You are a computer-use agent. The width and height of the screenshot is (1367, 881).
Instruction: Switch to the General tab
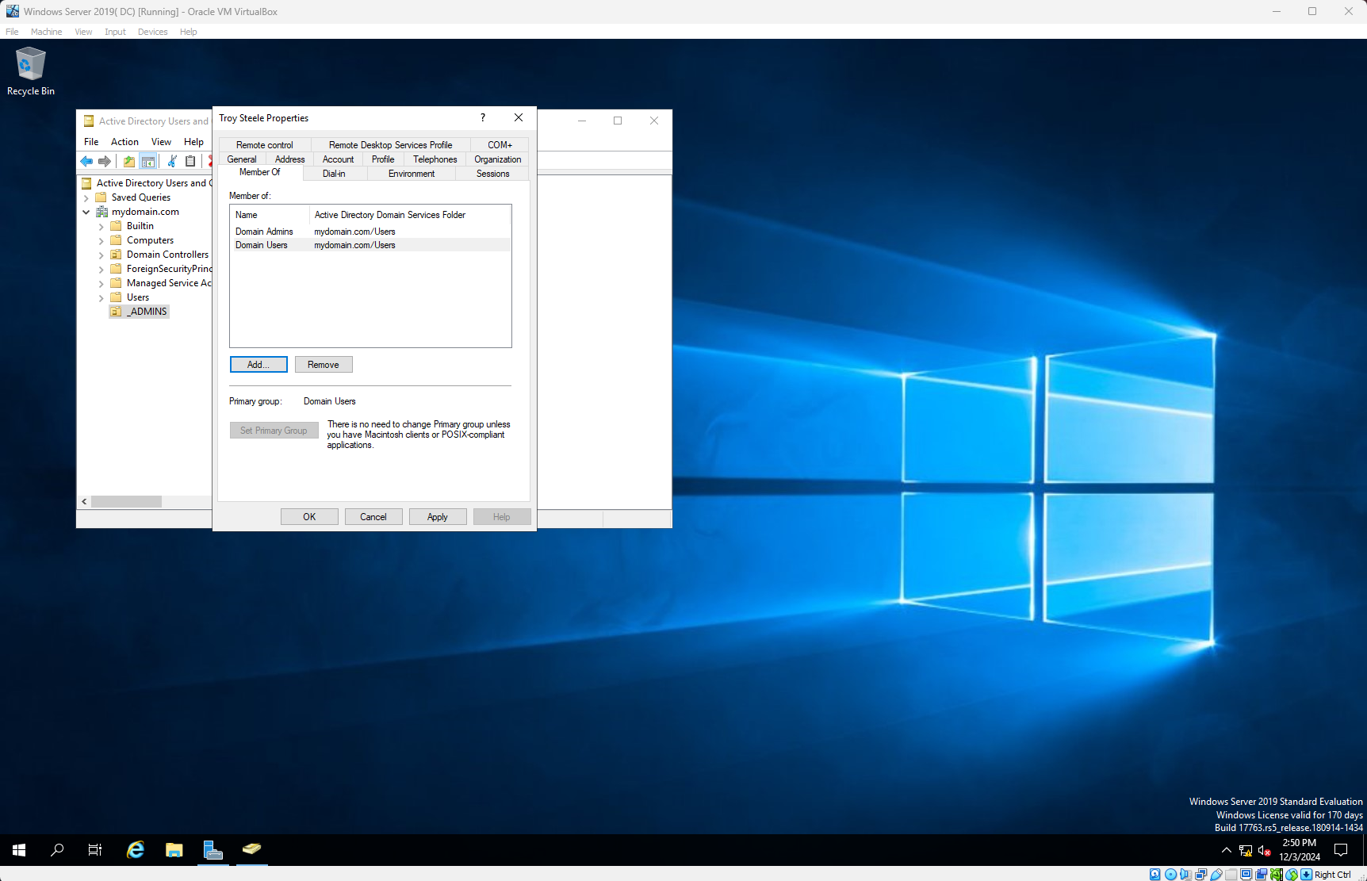point(242,159)
